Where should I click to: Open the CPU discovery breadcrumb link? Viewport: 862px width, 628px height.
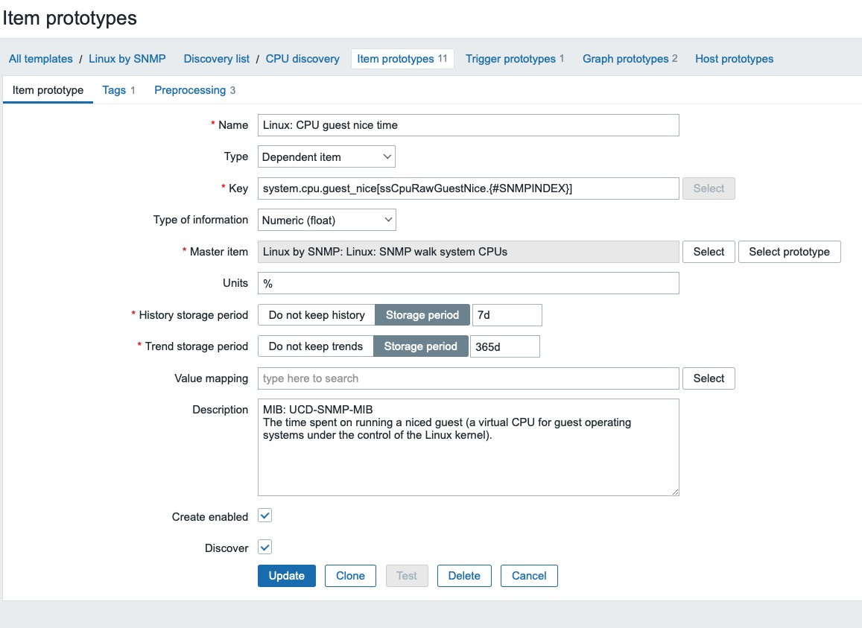click(x=302, y=59)
